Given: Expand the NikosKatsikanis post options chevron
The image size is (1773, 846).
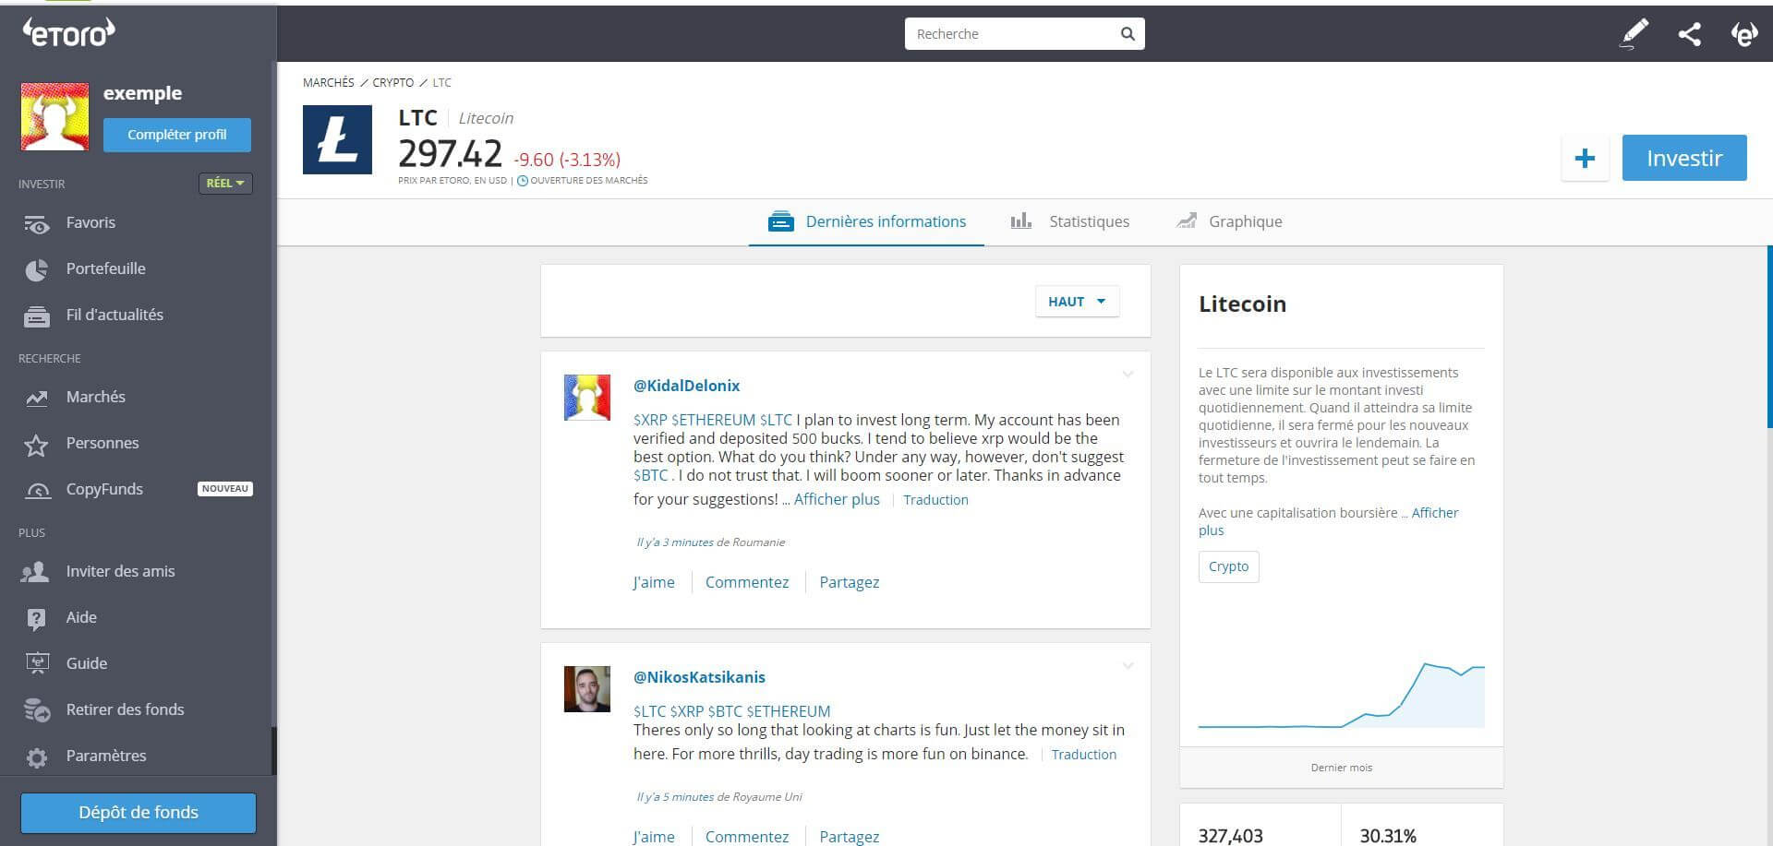Looking at the screenshot, I should tap(1128, 666).
